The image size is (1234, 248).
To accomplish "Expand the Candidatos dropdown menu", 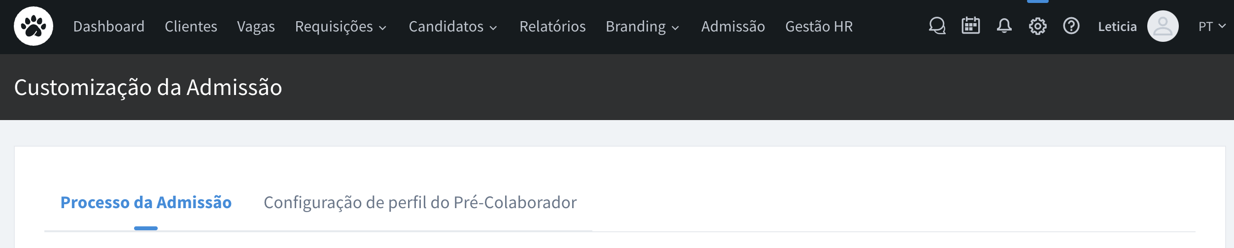I will [453, 27].
